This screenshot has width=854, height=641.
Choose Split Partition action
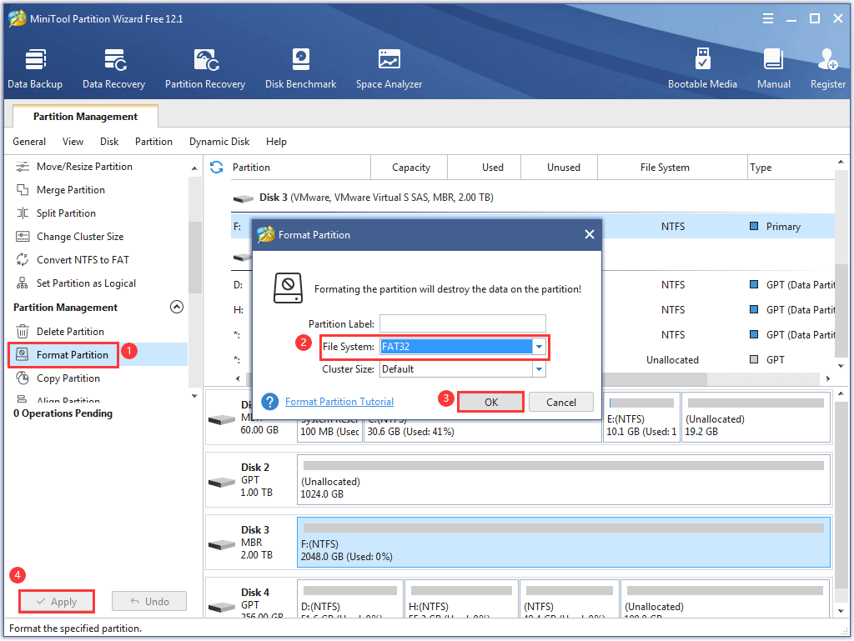coord(66,213)
